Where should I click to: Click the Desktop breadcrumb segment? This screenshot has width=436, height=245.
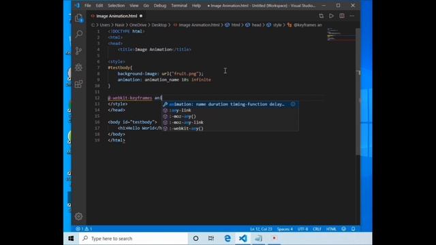[x=159, y=25]
